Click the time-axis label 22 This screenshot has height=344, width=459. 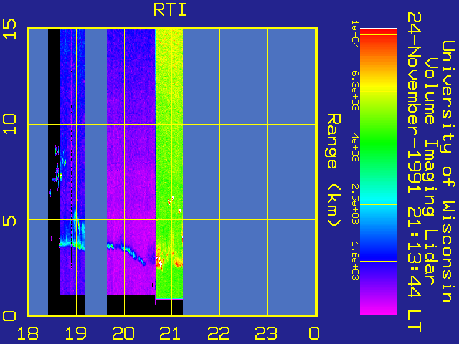(x=219, y=333)
